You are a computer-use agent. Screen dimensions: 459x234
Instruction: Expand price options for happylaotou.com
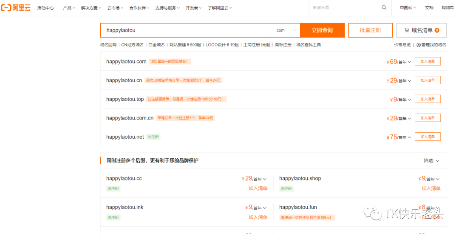[410, 62]
